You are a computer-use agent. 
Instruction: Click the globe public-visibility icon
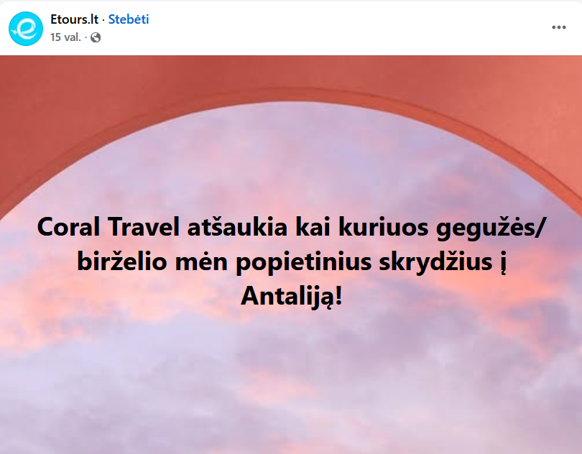(x=96, y=37)
